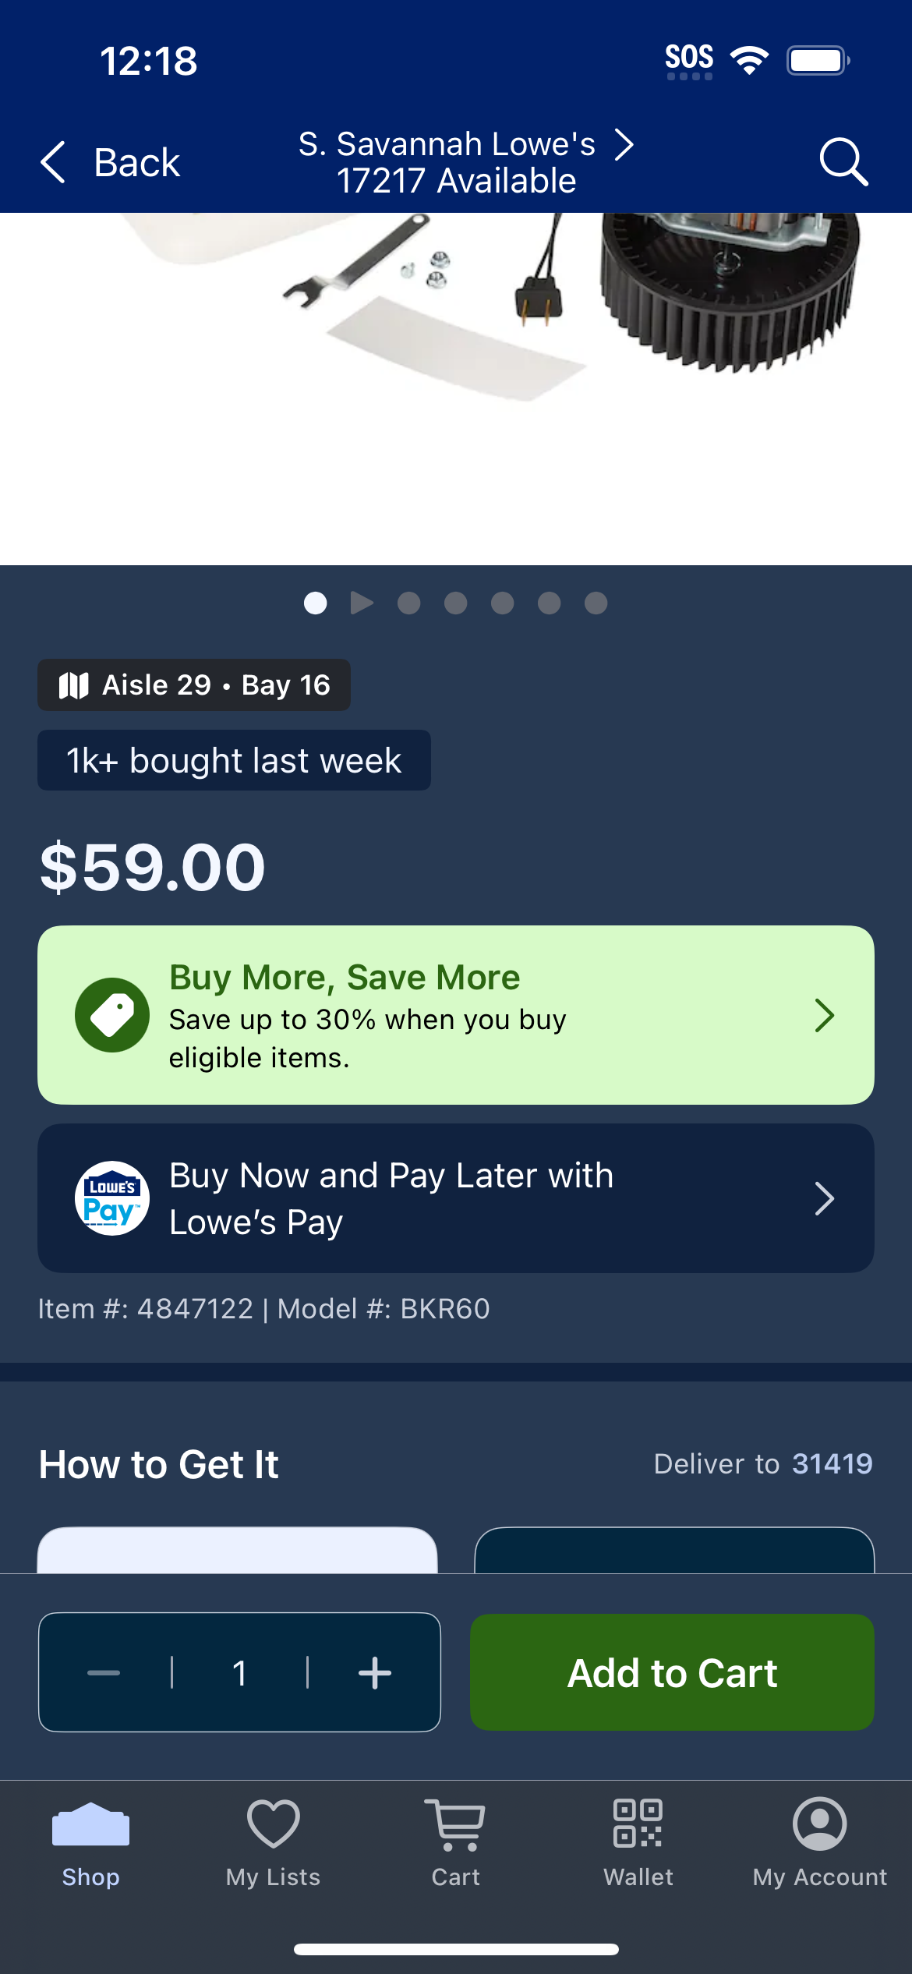Tap the quantity field showing 1
Viewport: 912px width, 1974px height.
tap(239, 1672)
